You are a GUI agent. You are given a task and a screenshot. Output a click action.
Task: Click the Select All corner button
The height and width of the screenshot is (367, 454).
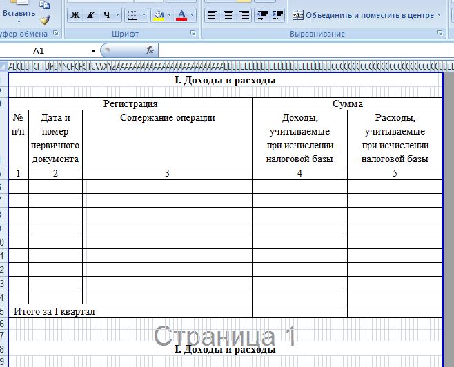[3, 66]
